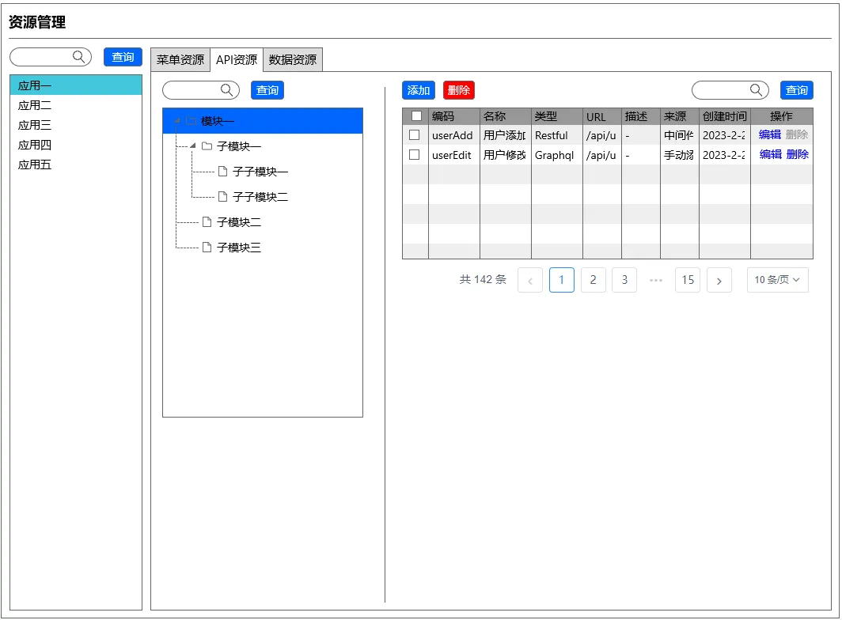Image resolution: width=842 pixels, height=620 pixels.
Task: Click 描述 column header
Action: [641, 116]
